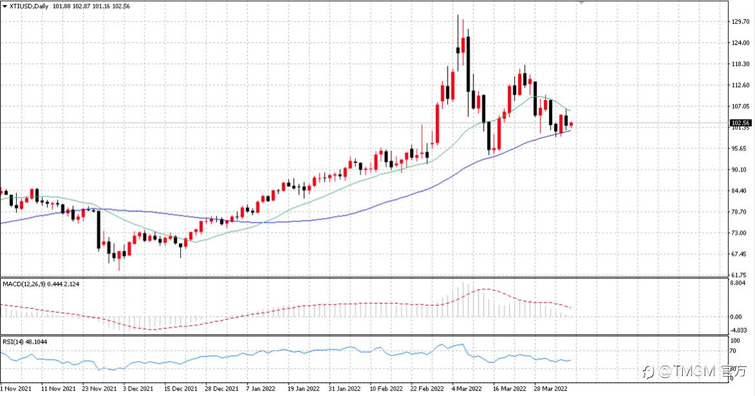
Task: Click the 124.00 price axis label
Action: [x=741, y=43]
